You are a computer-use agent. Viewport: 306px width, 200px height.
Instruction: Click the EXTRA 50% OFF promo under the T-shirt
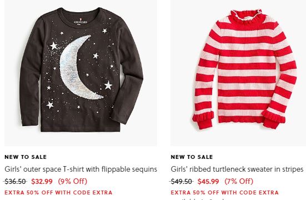[x=58, y=193]
